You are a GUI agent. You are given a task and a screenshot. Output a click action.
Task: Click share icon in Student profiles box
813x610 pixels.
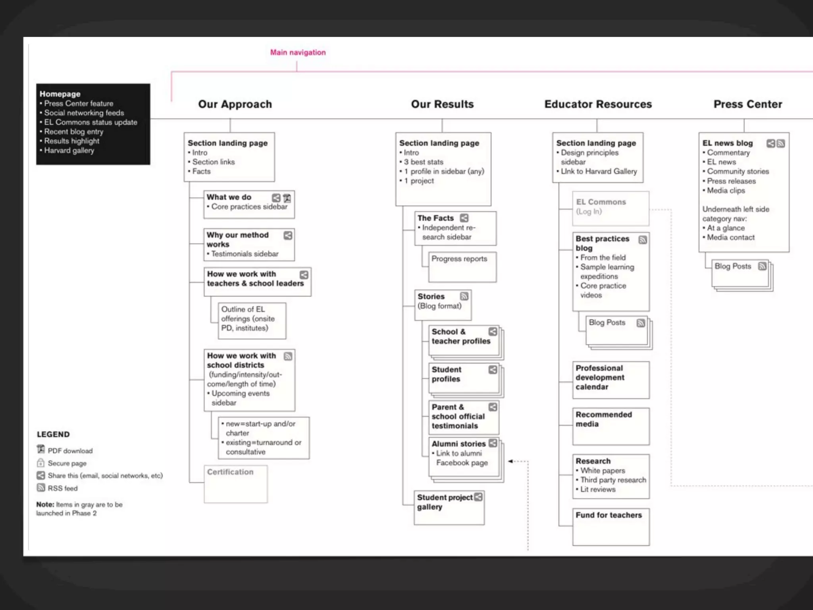(493, 370)
